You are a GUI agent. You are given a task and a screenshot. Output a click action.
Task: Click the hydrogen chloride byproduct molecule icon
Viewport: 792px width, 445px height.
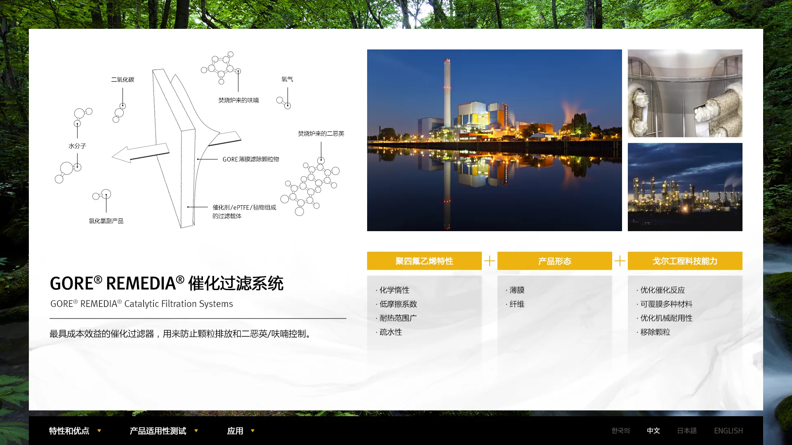102,195
